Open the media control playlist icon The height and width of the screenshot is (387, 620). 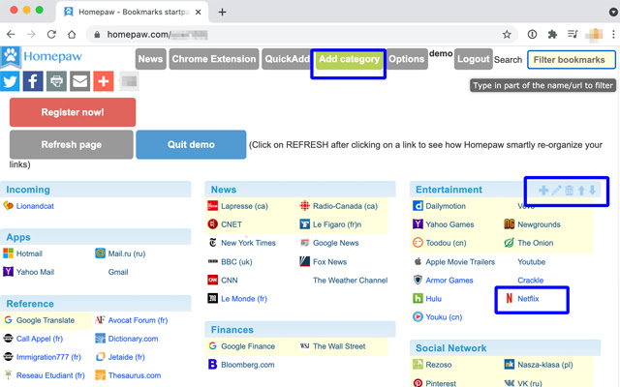tap(573, 35)
